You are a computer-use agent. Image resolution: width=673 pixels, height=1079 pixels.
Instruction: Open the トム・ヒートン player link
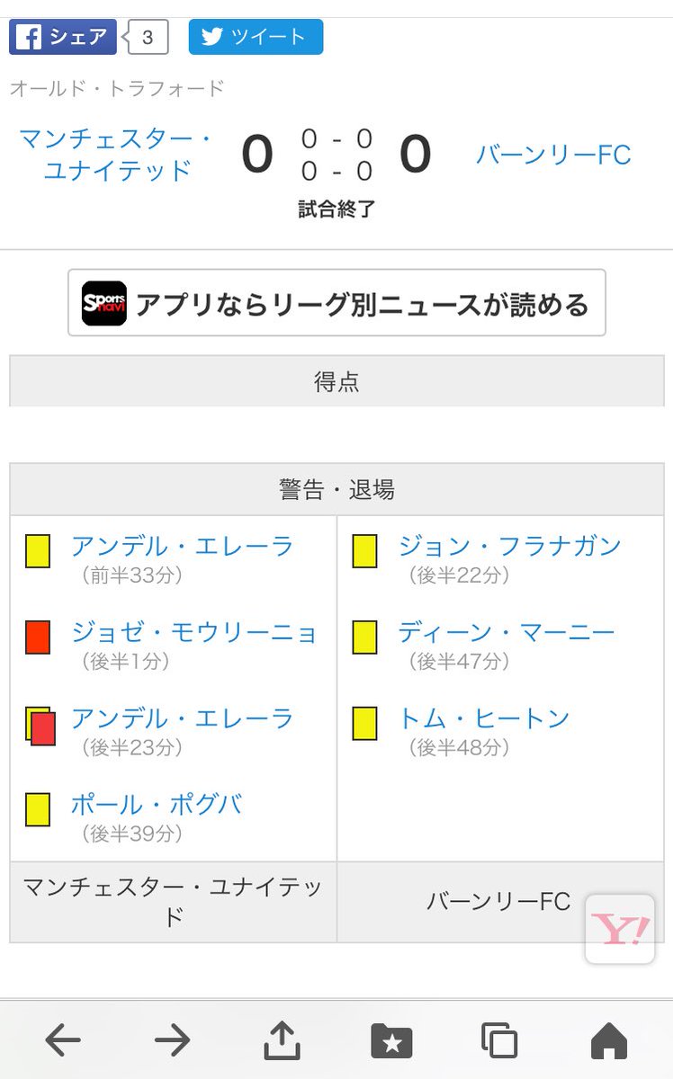pos(484,718)
